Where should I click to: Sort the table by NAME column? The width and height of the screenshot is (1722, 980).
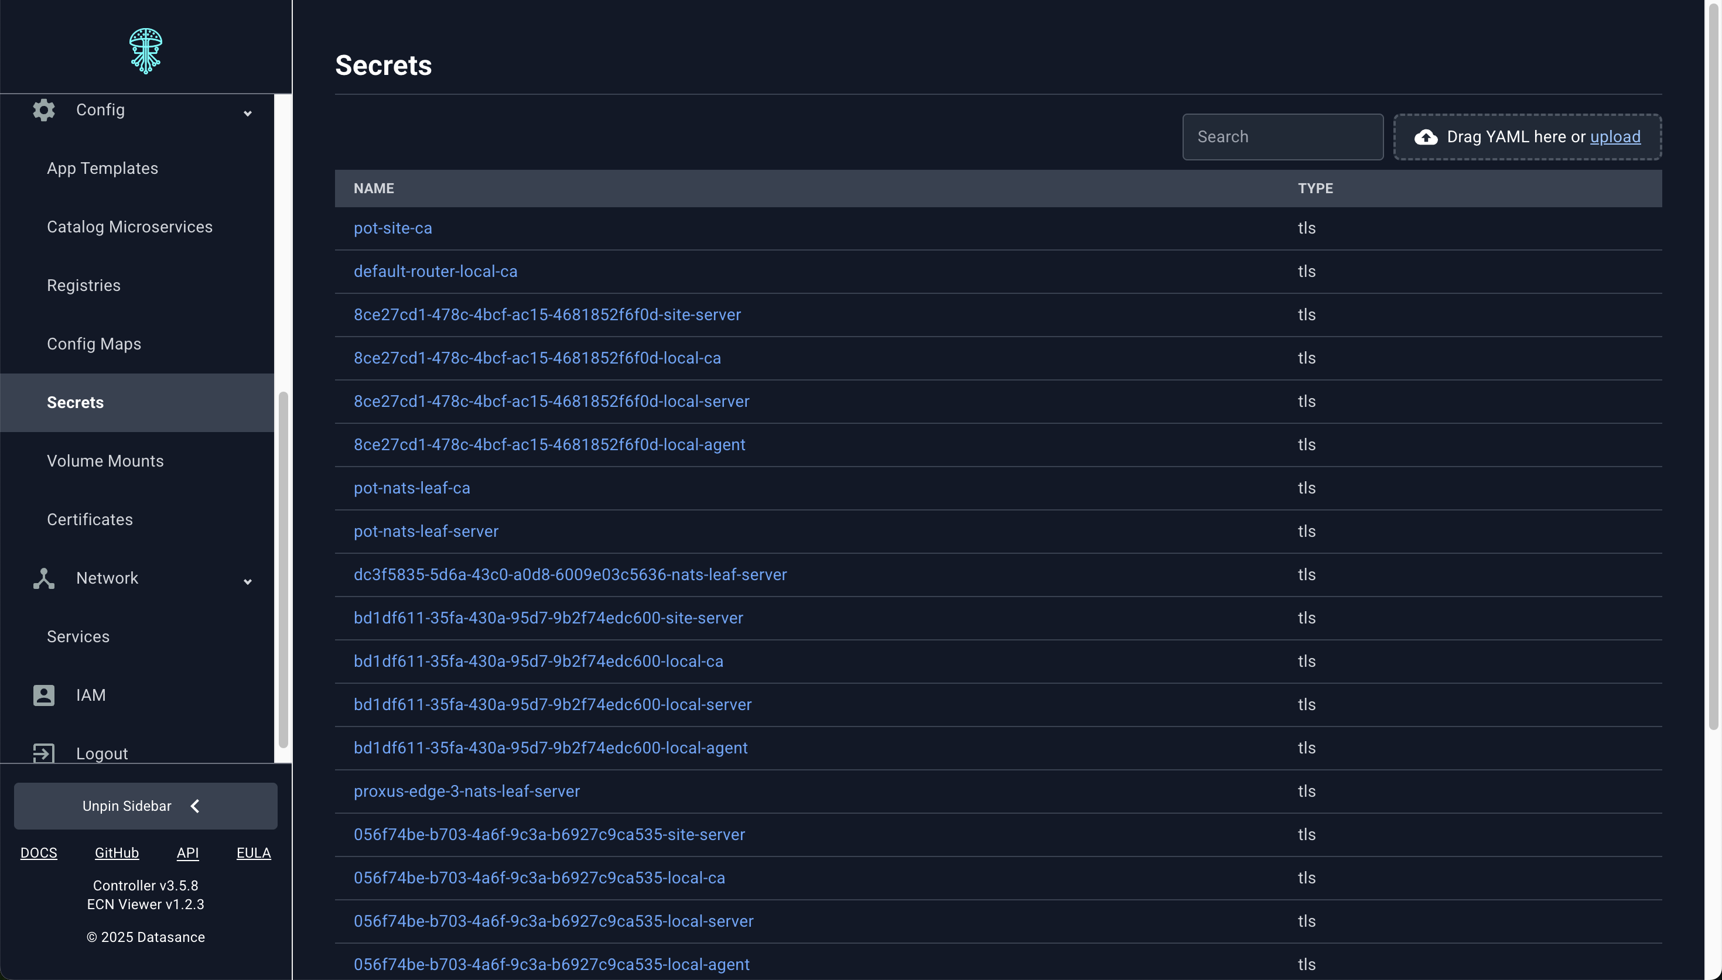click(374, 189)
